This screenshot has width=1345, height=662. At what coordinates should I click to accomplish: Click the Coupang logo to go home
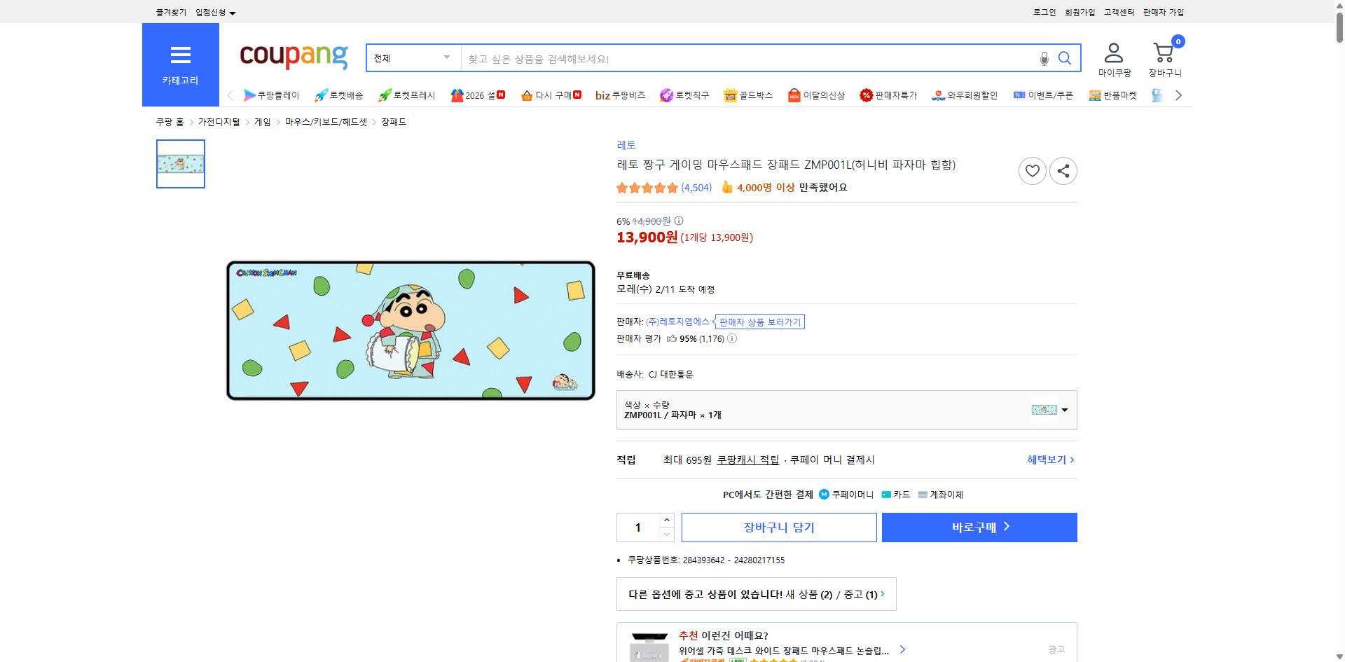293,57
